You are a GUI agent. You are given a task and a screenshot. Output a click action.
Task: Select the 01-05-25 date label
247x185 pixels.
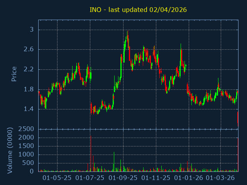(57, 178)
